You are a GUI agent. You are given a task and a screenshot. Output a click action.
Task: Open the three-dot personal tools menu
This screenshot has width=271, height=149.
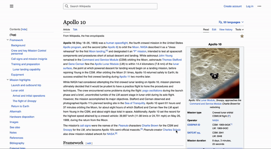259,6
